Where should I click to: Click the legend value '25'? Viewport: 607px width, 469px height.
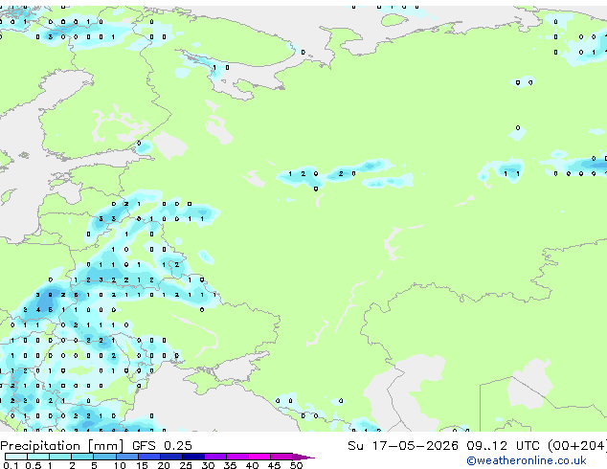click(x=186, y=465)
